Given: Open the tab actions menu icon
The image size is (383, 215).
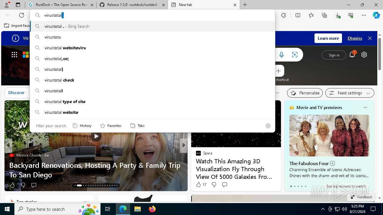Looking at the screenshot, I should (18, 5).
